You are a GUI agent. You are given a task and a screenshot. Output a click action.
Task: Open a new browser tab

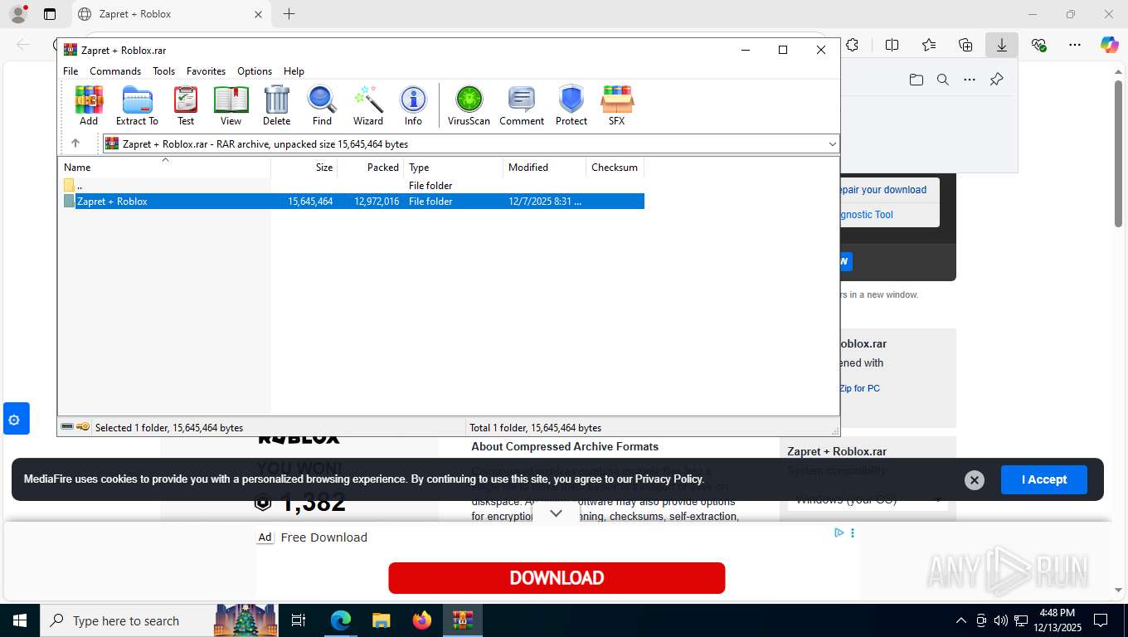pyautogui.click(x=289, y=14)
